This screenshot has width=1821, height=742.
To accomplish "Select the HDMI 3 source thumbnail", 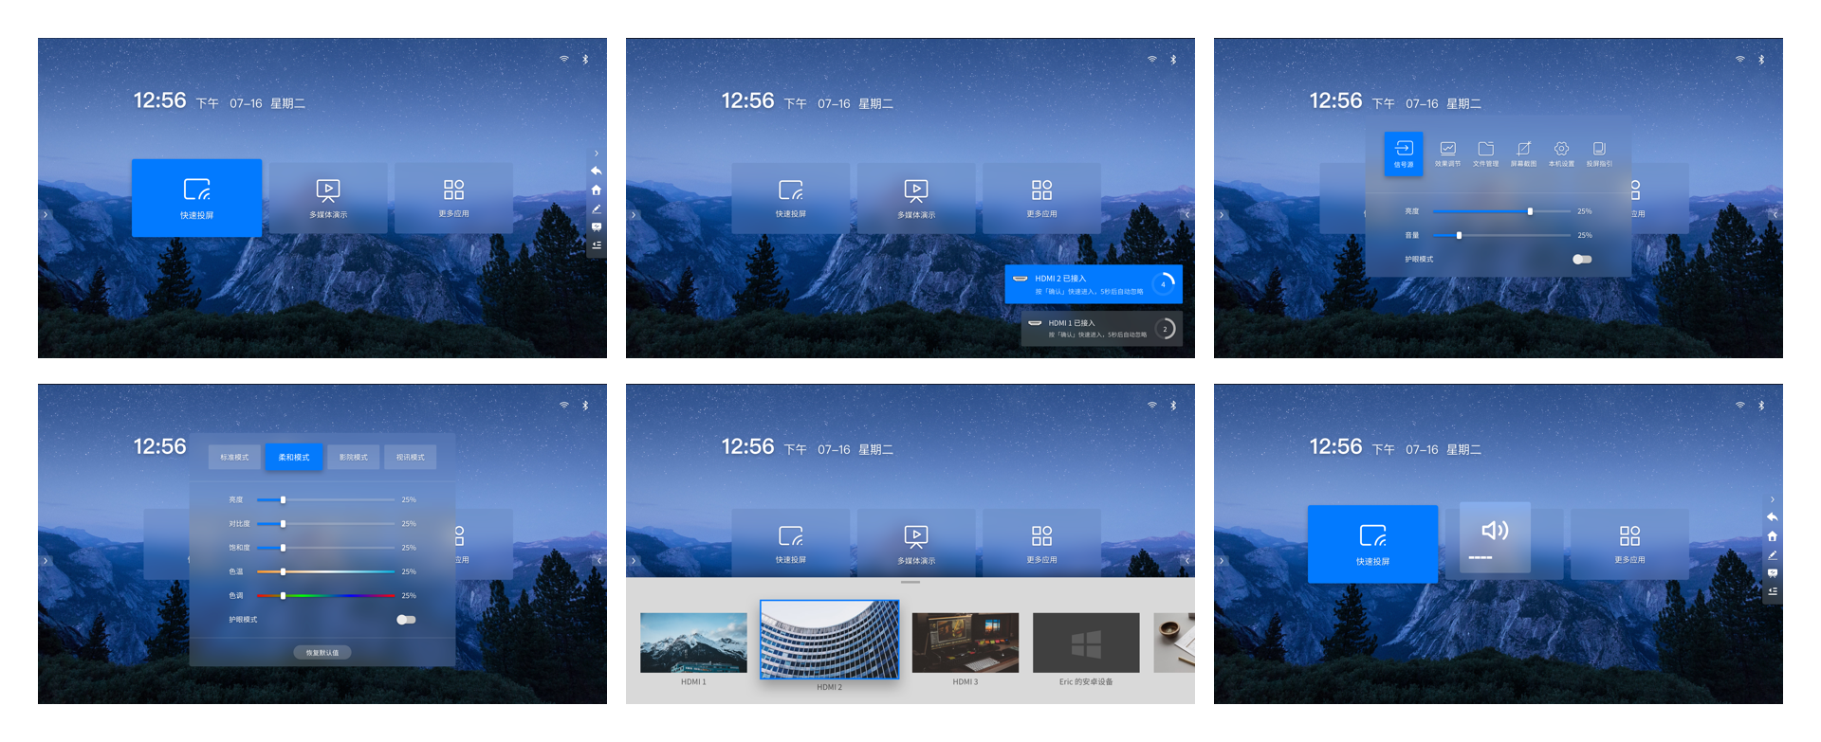I will pos(966,642).
